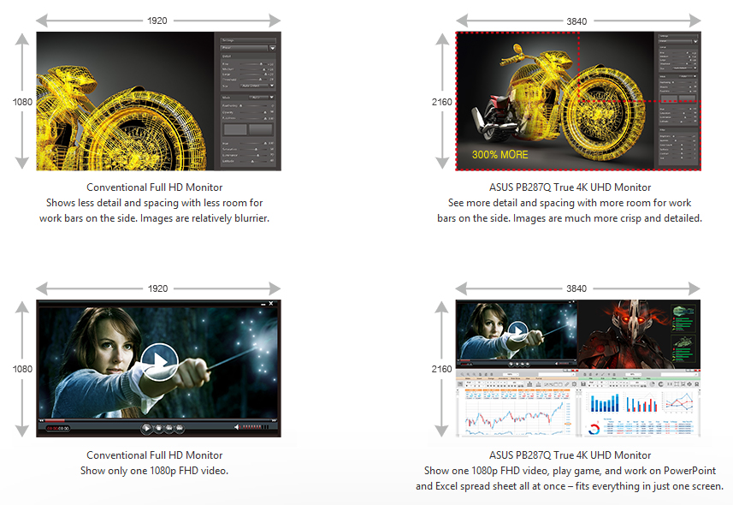The image size is (733, 505).
Task: Open the Mask Auto dropdown
Action: click(262, 98)
